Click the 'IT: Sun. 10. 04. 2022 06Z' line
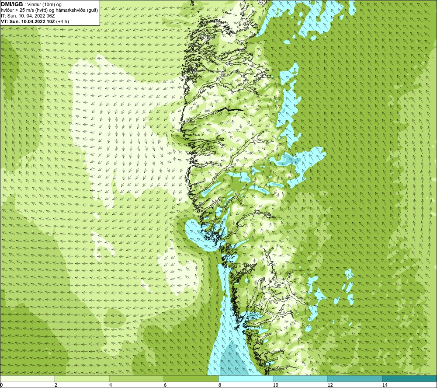Screen dimensions: 437x388 (x=28, y=16)
